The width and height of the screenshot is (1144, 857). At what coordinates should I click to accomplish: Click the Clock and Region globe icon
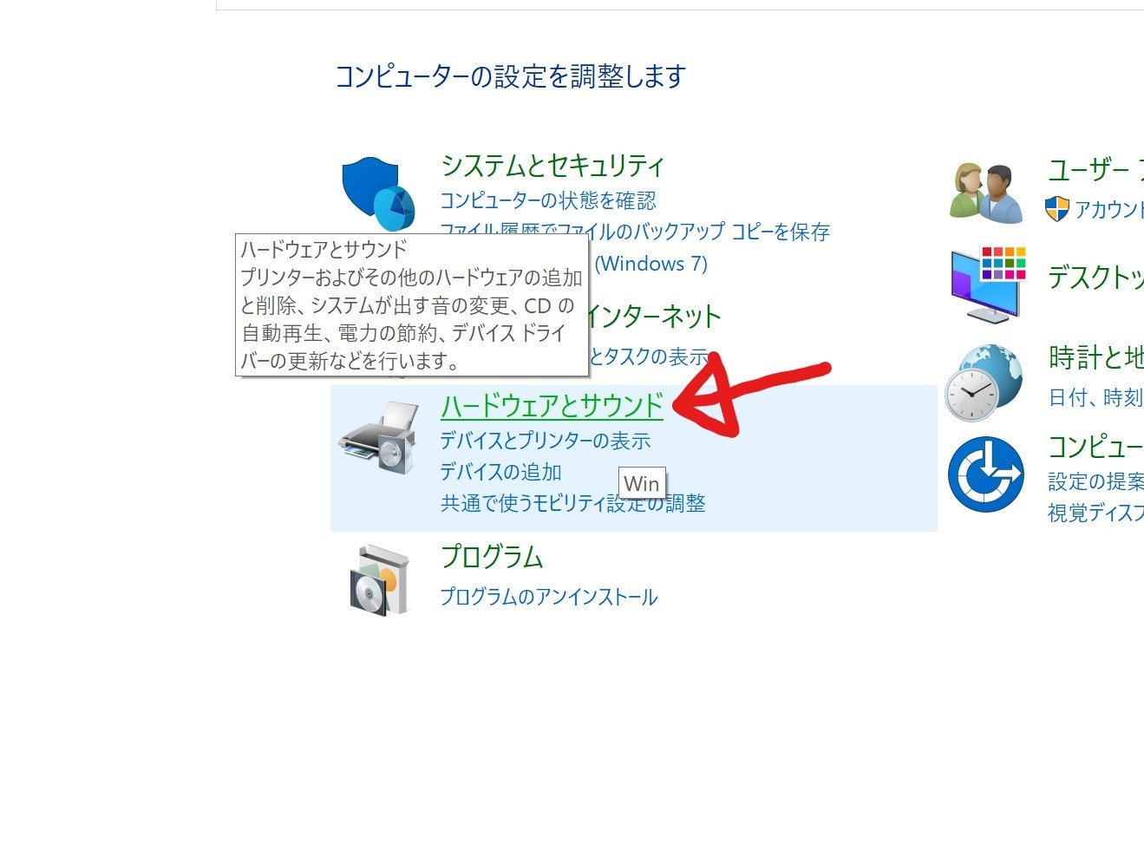(x=984, y=383)
